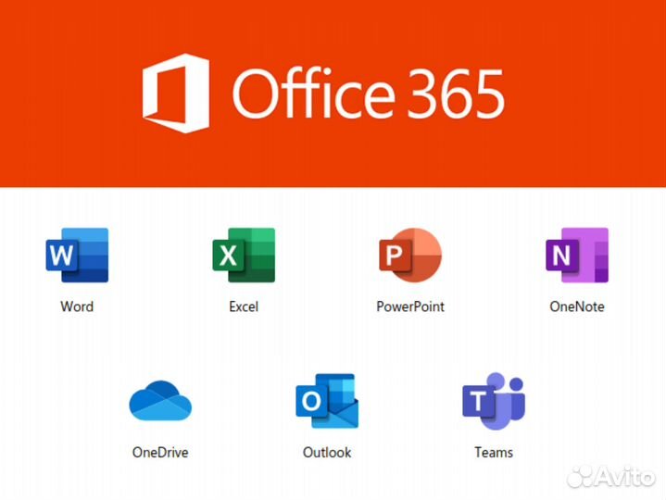This screenshot has width=666, height=500.
Task: Click the "Outlook" label
Action: (x=327, y=452)
